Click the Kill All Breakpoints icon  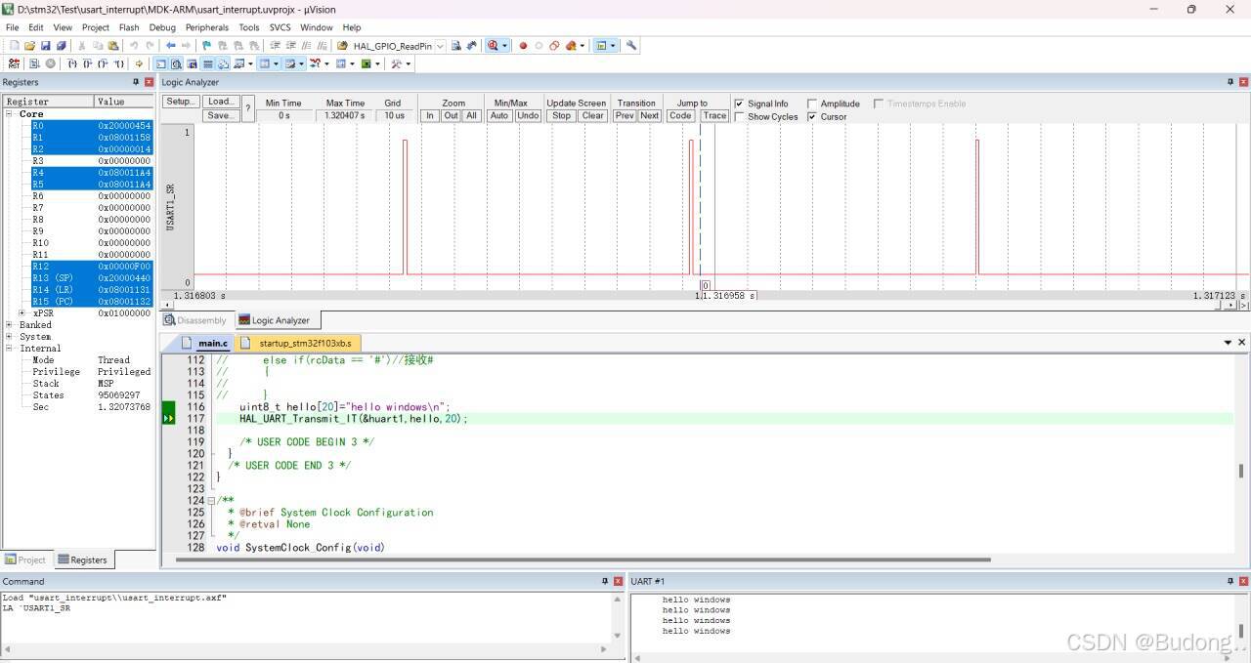click(254, 45)
